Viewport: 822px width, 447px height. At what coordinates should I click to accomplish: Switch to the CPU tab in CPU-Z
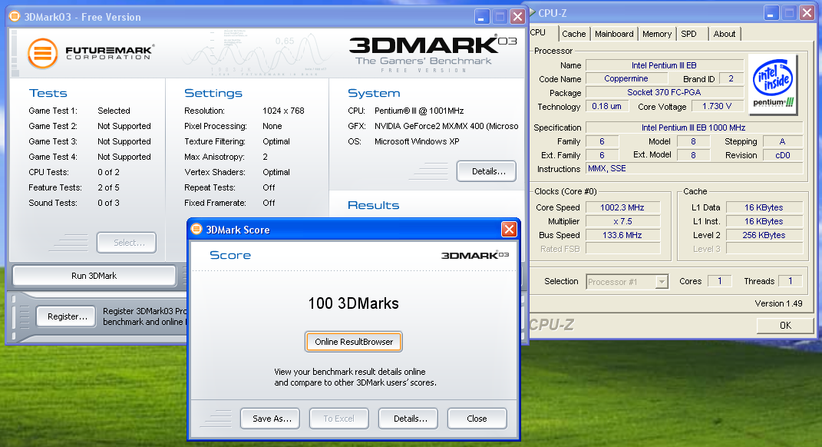pos(538,32)
